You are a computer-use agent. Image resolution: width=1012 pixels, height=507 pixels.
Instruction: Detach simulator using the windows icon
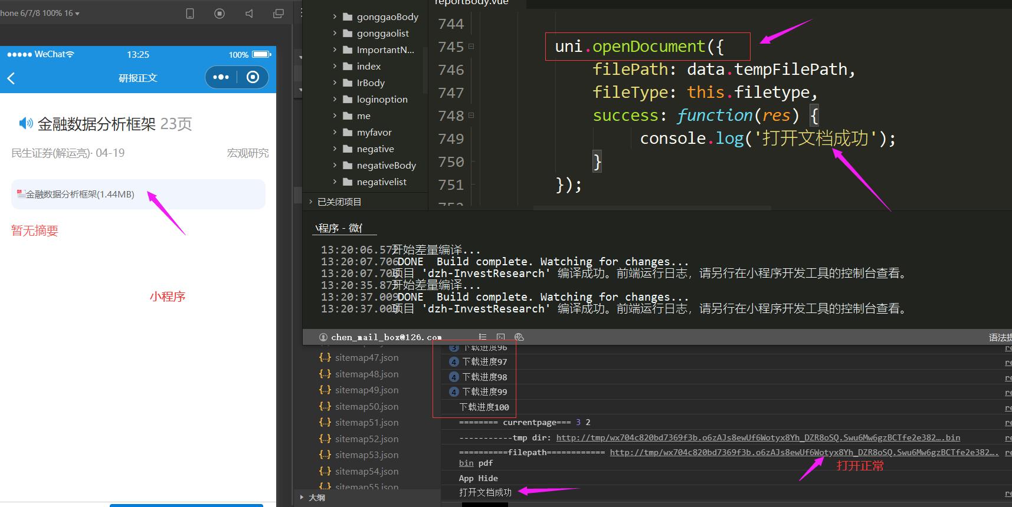pos(279,14)
